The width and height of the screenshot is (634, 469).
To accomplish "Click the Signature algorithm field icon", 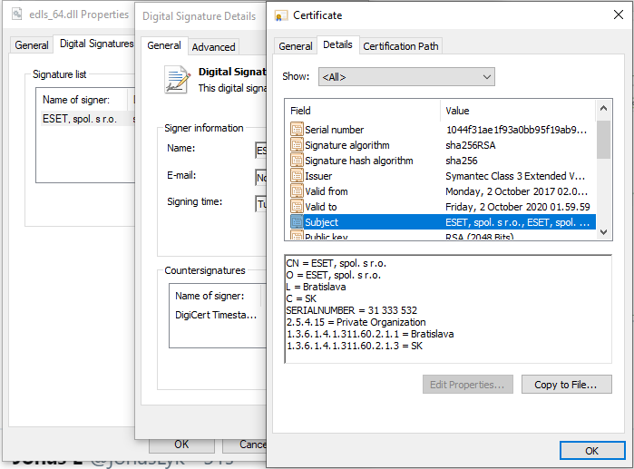I will (x=297, y=145).
